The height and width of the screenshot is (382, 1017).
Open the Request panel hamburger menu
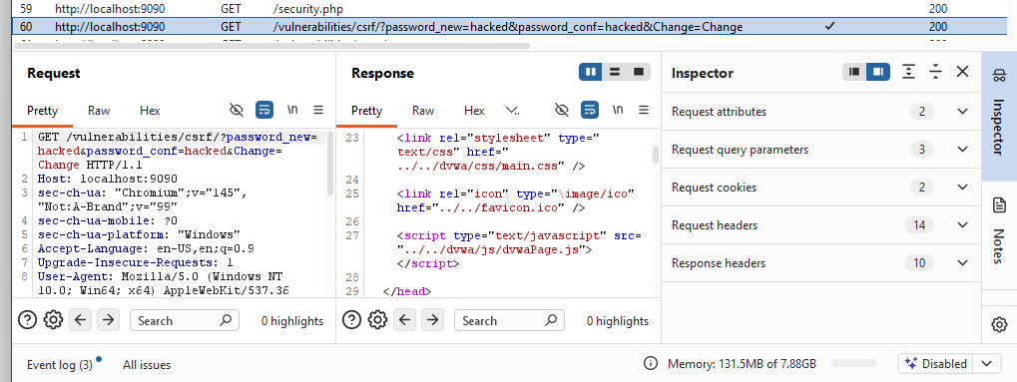[318, 111]
